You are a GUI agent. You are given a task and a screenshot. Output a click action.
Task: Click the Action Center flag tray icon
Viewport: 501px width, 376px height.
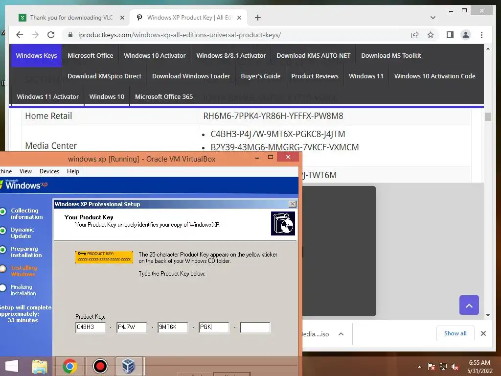pos(432,367)
